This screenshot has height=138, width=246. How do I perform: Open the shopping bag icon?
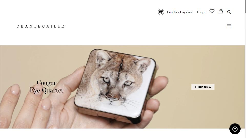[x=221, y=11]
